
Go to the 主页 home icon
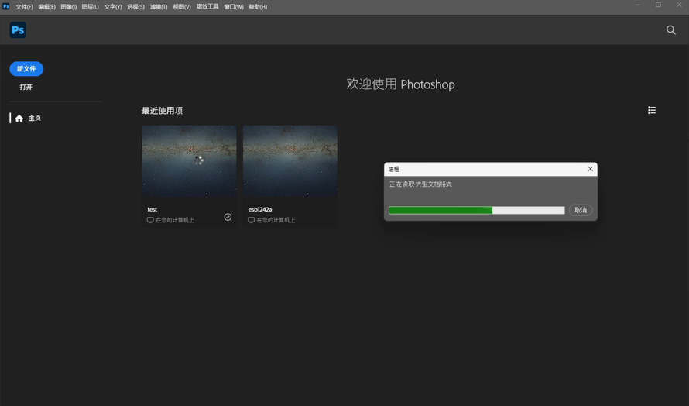pos(19,119)
